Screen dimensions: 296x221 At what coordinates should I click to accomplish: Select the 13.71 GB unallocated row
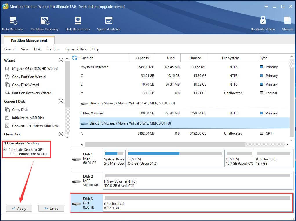pyautogui.click(x=184, y=93)
